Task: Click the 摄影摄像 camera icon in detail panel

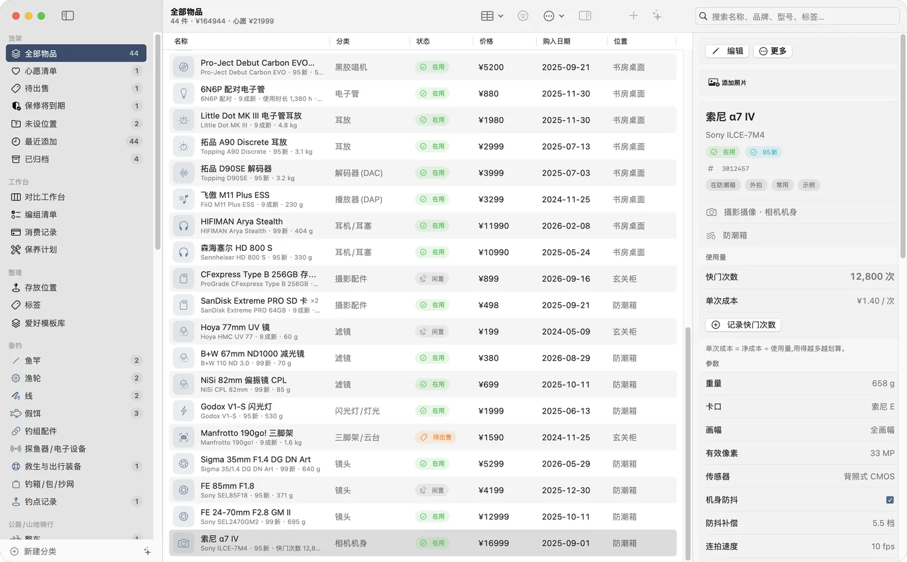Action: (712, 212)
